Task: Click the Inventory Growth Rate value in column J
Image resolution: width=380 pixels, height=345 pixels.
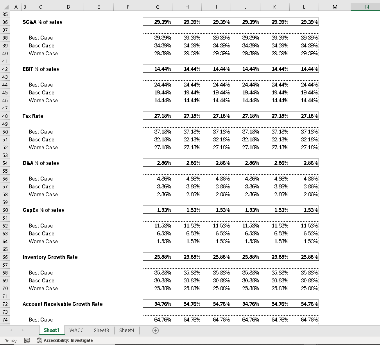Action: (x=246, y=257)
